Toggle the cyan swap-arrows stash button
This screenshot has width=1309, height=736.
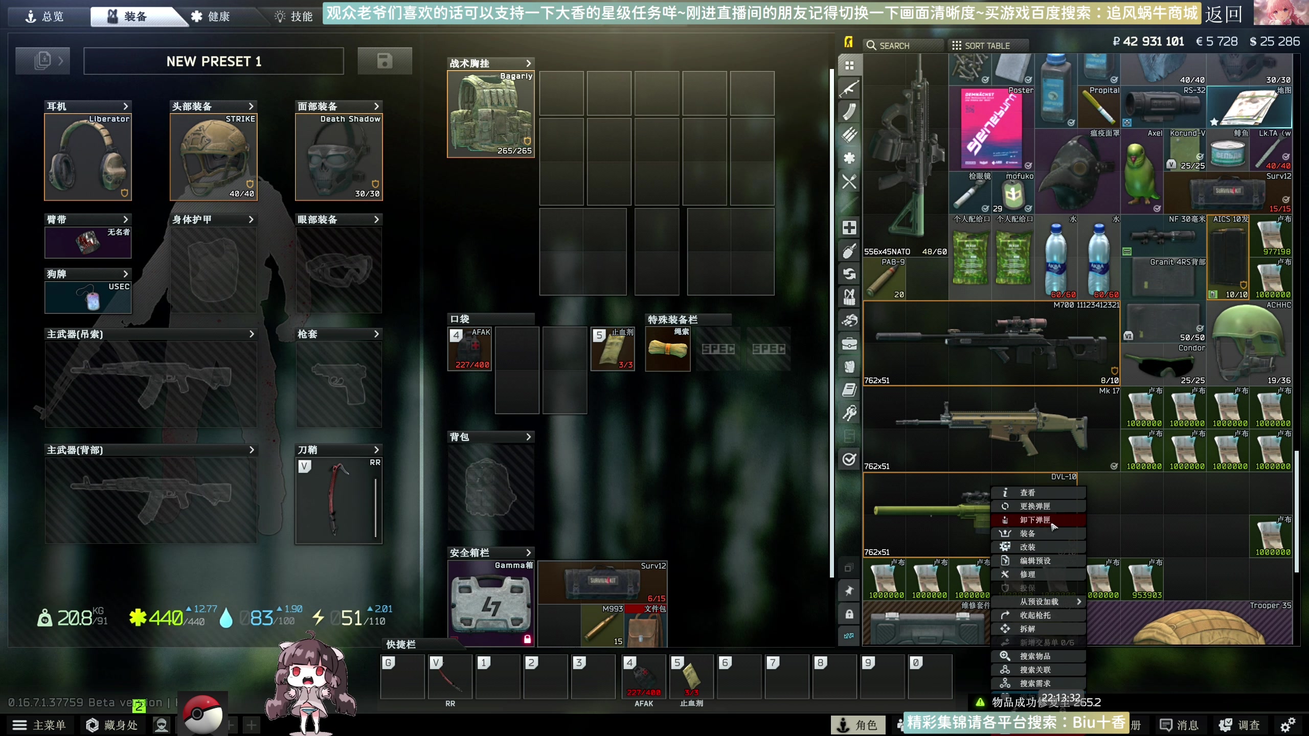coord(849,636)
